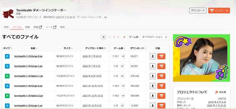Screen dimensions: 236x109
Task: Click the B type badge for torohealth-1.19-forge-2.jar
Action: click(7, 56)
